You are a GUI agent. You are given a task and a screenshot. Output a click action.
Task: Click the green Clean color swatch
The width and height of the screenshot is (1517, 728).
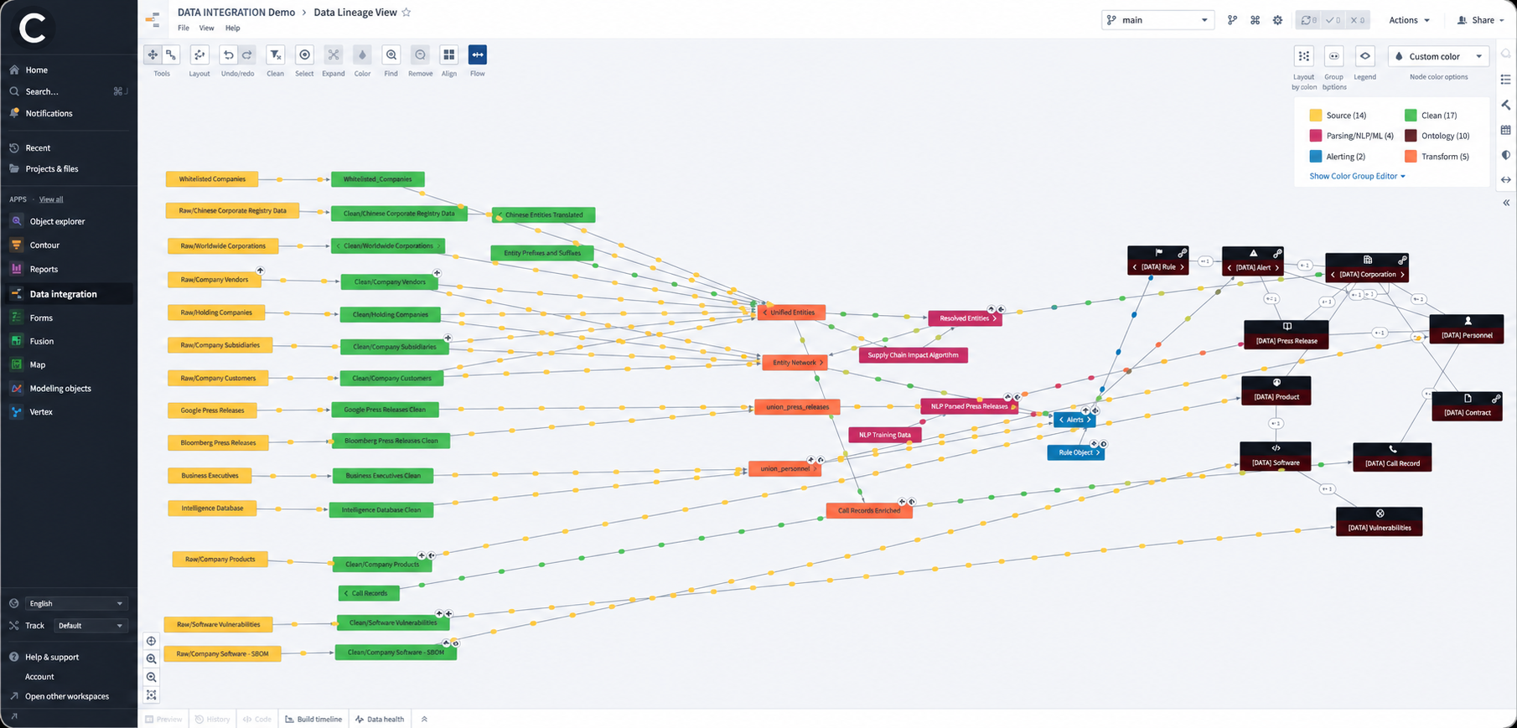[1411, 116]
